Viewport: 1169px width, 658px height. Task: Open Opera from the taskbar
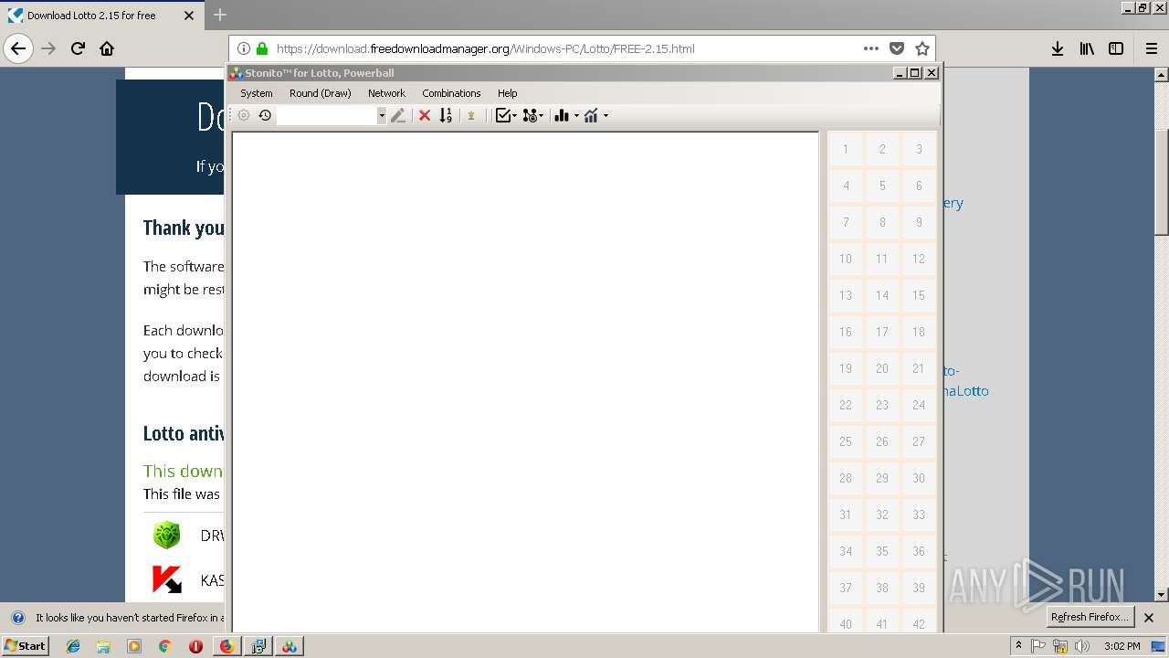[x=195, y=646]
